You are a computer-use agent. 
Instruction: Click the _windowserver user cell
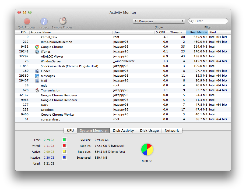pyautogui.click(x=124, y=61)
